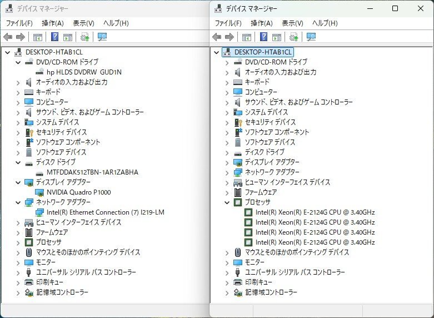Screen dimensions: 434x318
Task: Click last Xeon E-2124G processor icon
Action: coord(248,242)
